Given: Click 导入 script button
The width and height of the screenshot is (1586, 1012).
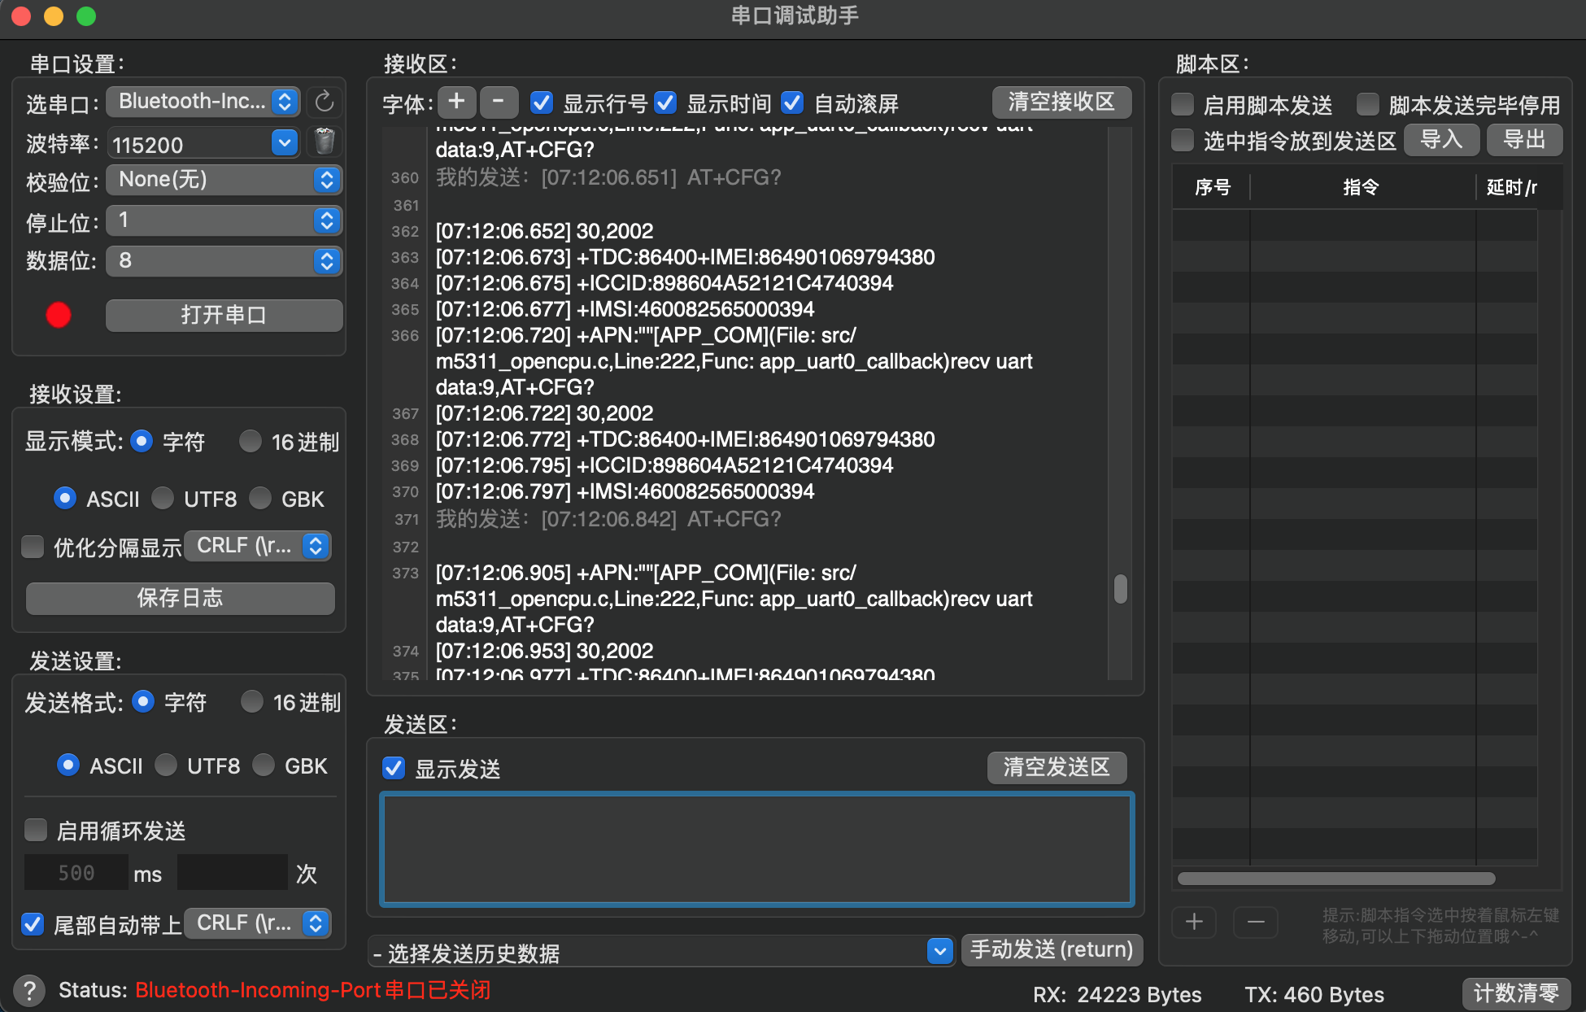Looking at the screenshot, I should coord(1441,140).
